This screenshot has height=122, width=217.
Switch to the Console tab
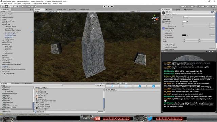click(16, 84)
